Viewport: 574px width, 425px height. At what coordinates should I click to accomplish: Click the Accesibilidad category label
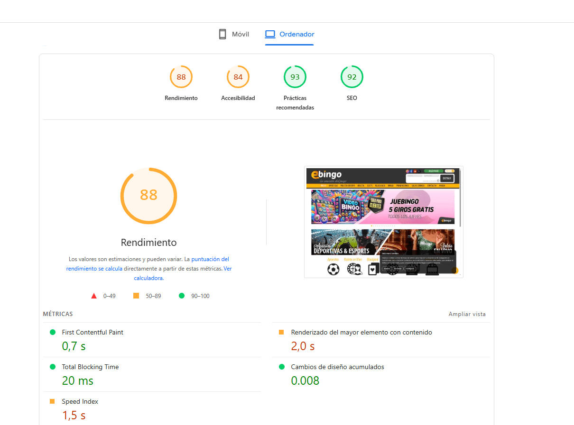click(x=238, y=98)
